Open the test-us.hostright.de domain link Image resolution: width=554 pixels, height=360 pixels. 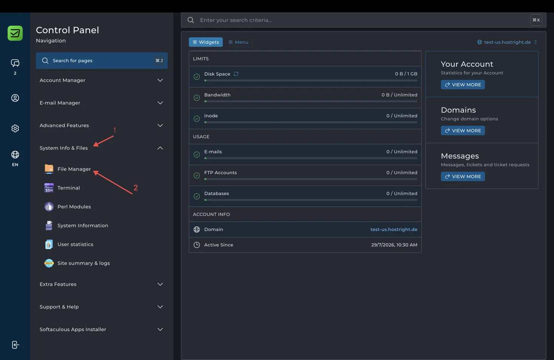[x=394, y=229]
